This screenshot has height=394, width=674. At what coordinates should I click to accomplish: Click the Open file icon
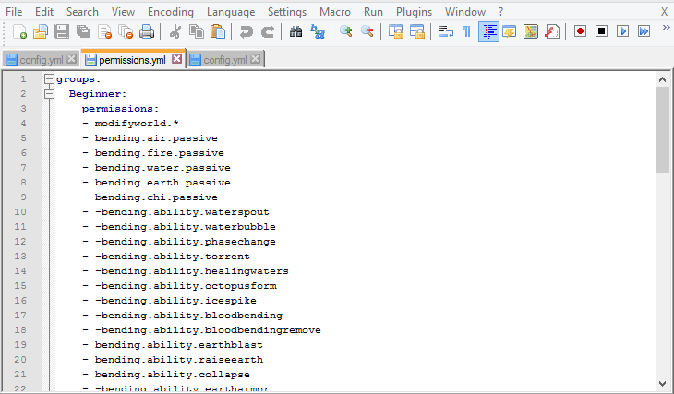click(41, 31)
